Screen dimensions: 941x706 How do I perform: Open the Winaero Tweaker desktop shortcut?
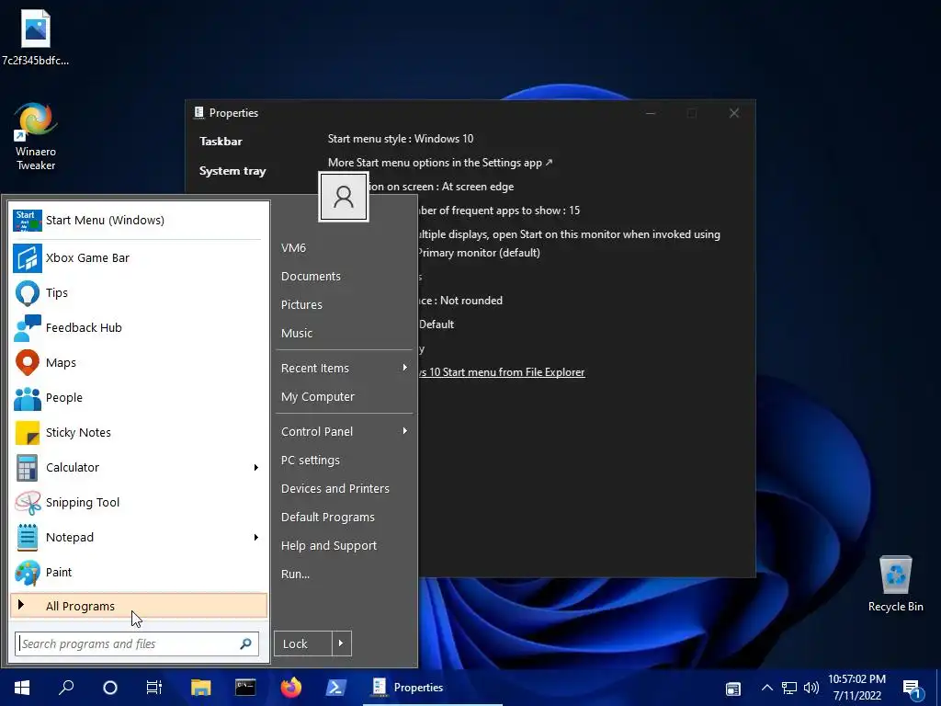coord(36,137)
